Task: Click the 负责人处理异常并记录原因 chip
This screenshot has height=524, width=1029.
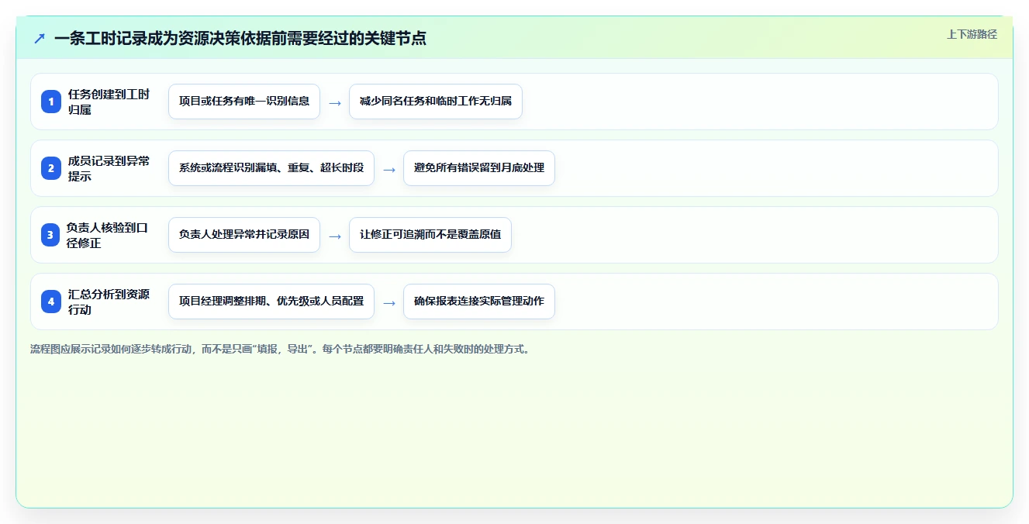Action: pyautogui.click(x=244, y=235)
